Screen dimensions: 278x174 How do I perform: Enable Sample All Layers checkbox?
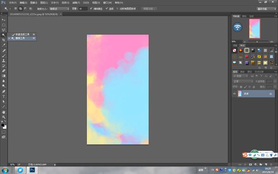pyautogui.click(x=117, y=8)
